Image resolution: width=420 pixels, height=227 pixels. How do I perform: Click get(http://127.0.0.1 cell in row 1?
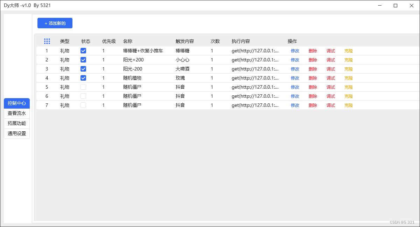[255, 51]
